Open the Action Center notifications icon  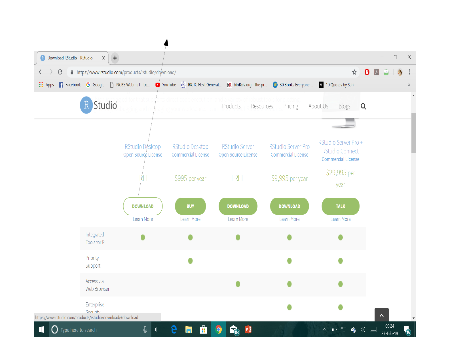407,330
